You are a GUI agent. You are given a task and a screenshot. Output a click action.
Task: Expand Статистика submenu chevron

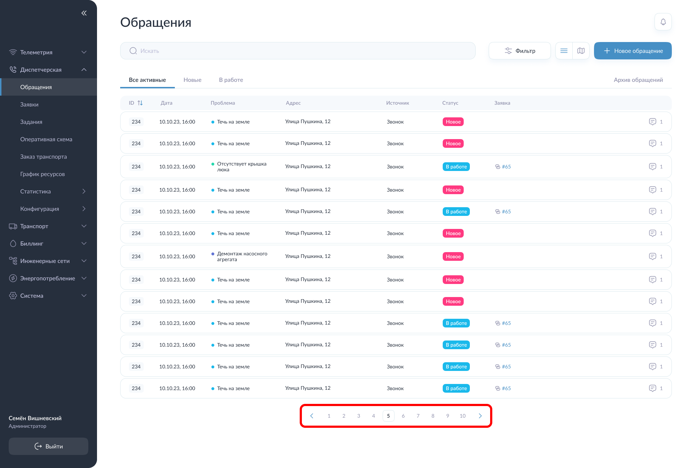[x=84, y=191]
